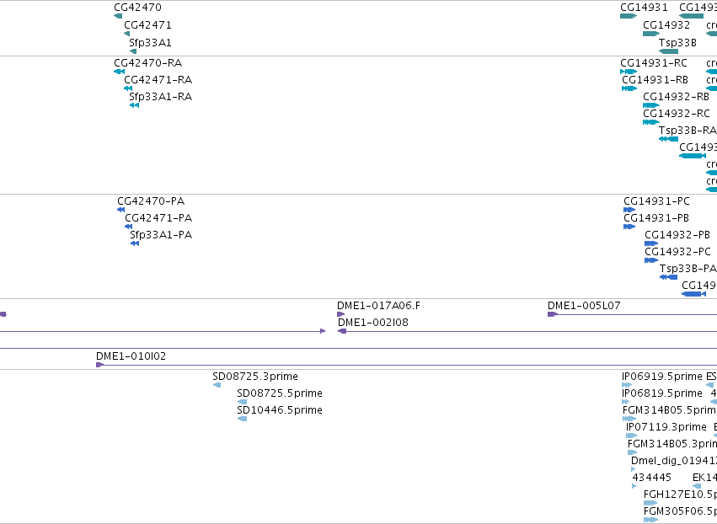Click the CG42470 gene glyph arrow
The height and width of the screenshot is (524, 717).
(x=118, y=16)
